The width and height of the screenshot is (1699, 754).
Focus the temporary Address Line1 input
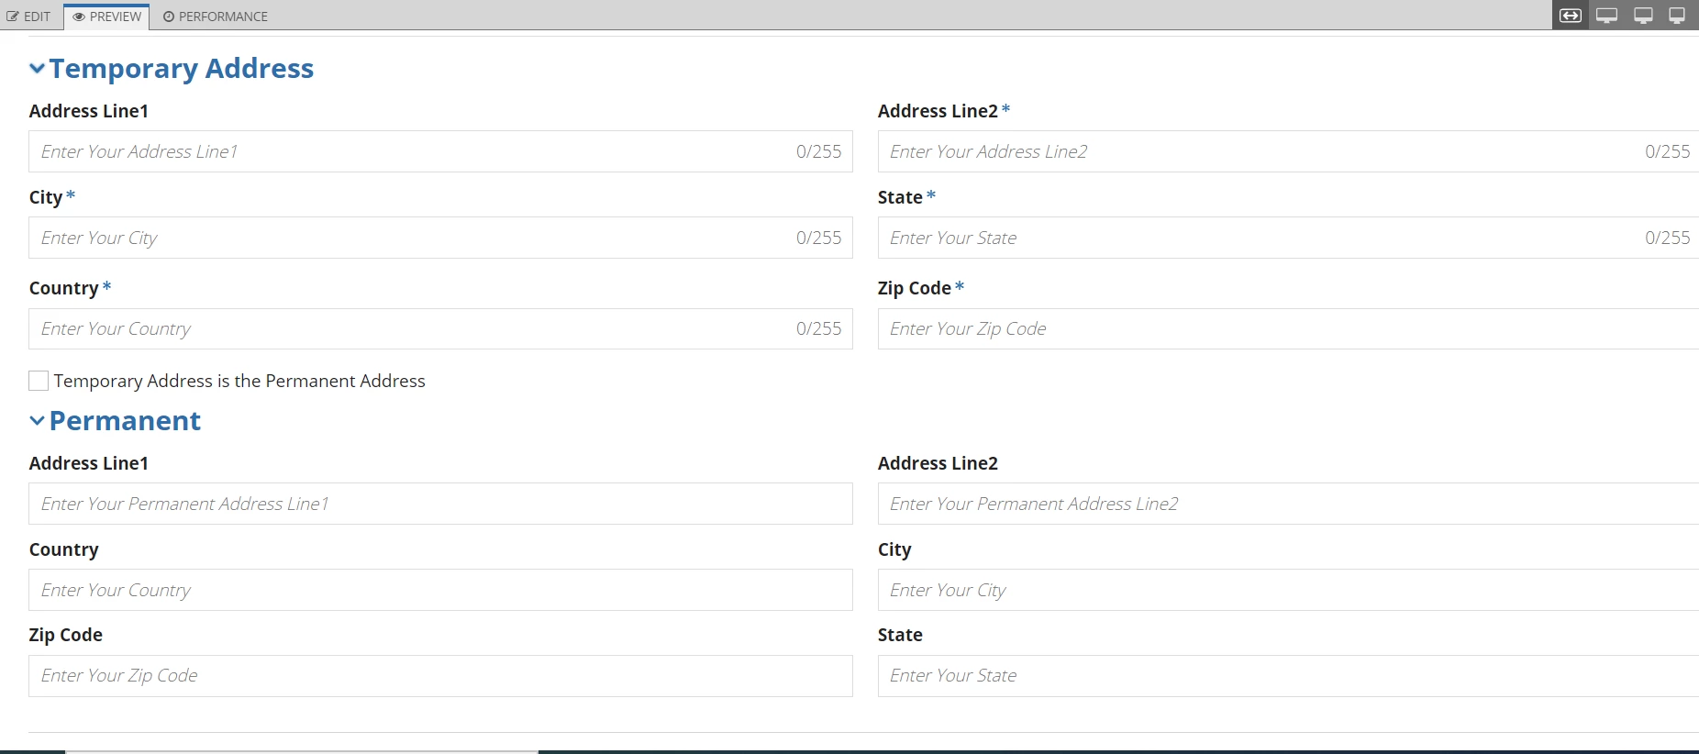[440, 151]
